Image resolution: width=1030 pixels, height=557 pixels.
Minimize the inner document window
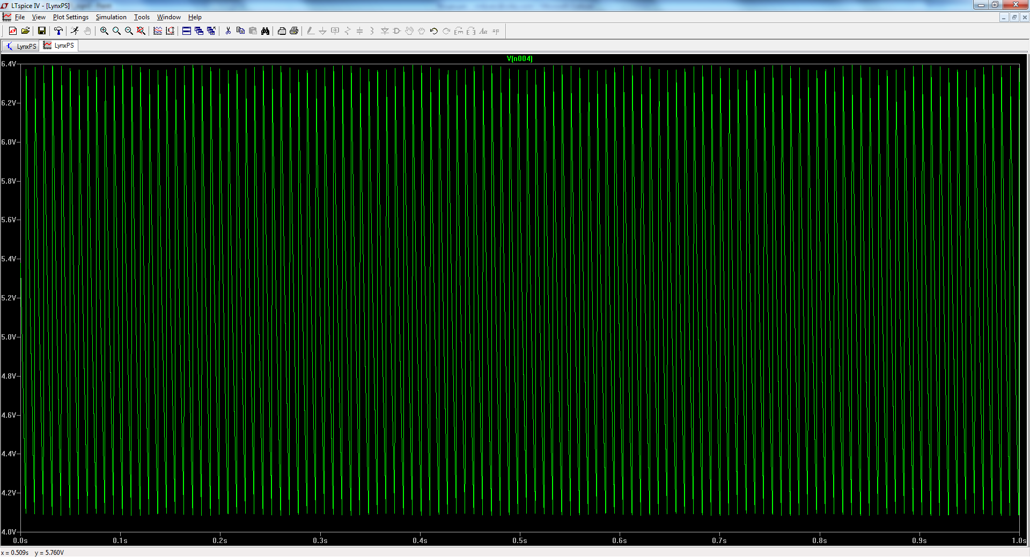(1004, 17)
